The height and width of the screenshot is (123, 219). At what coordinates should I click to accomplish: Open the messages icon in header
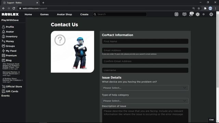(184, 14)
